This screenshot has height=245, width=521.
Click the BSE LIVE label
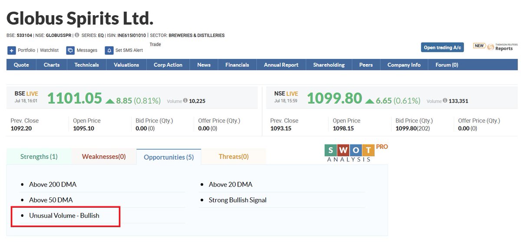26,93
